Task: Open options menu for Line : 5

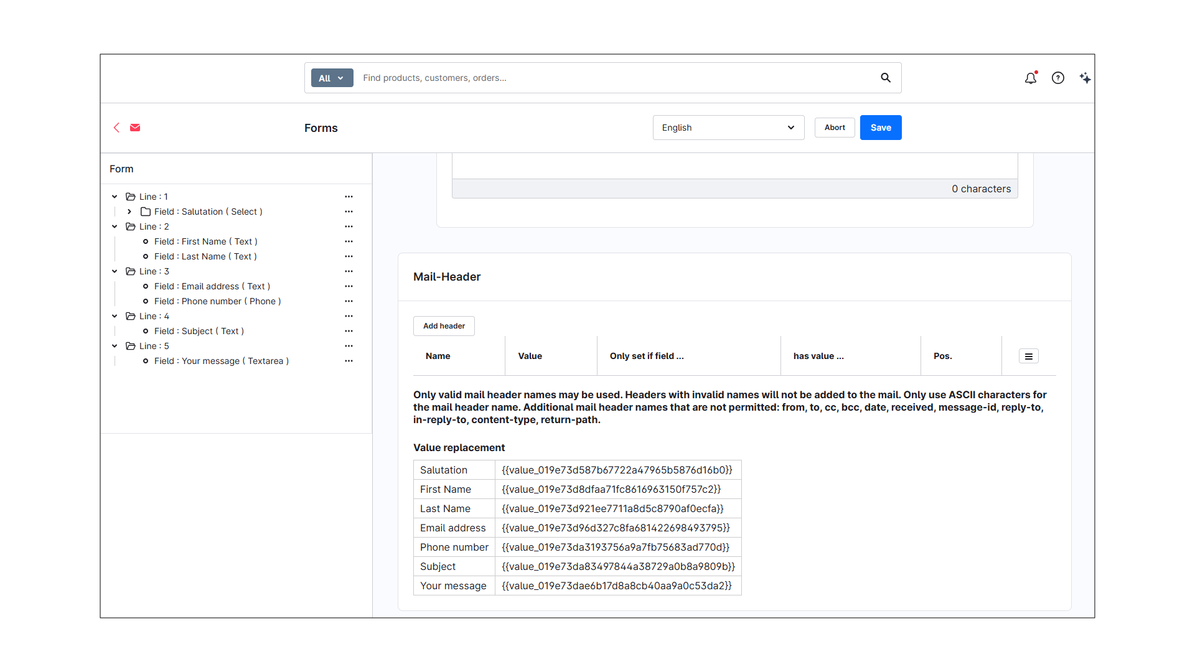Action: point(349,346)
